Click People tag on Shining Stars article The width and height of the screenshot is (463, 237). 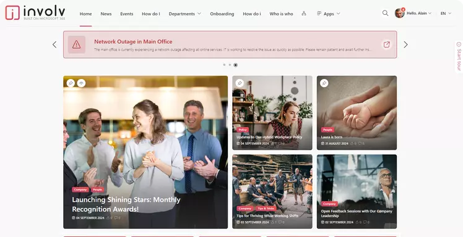pyautogui.click(x=97, y=190)
